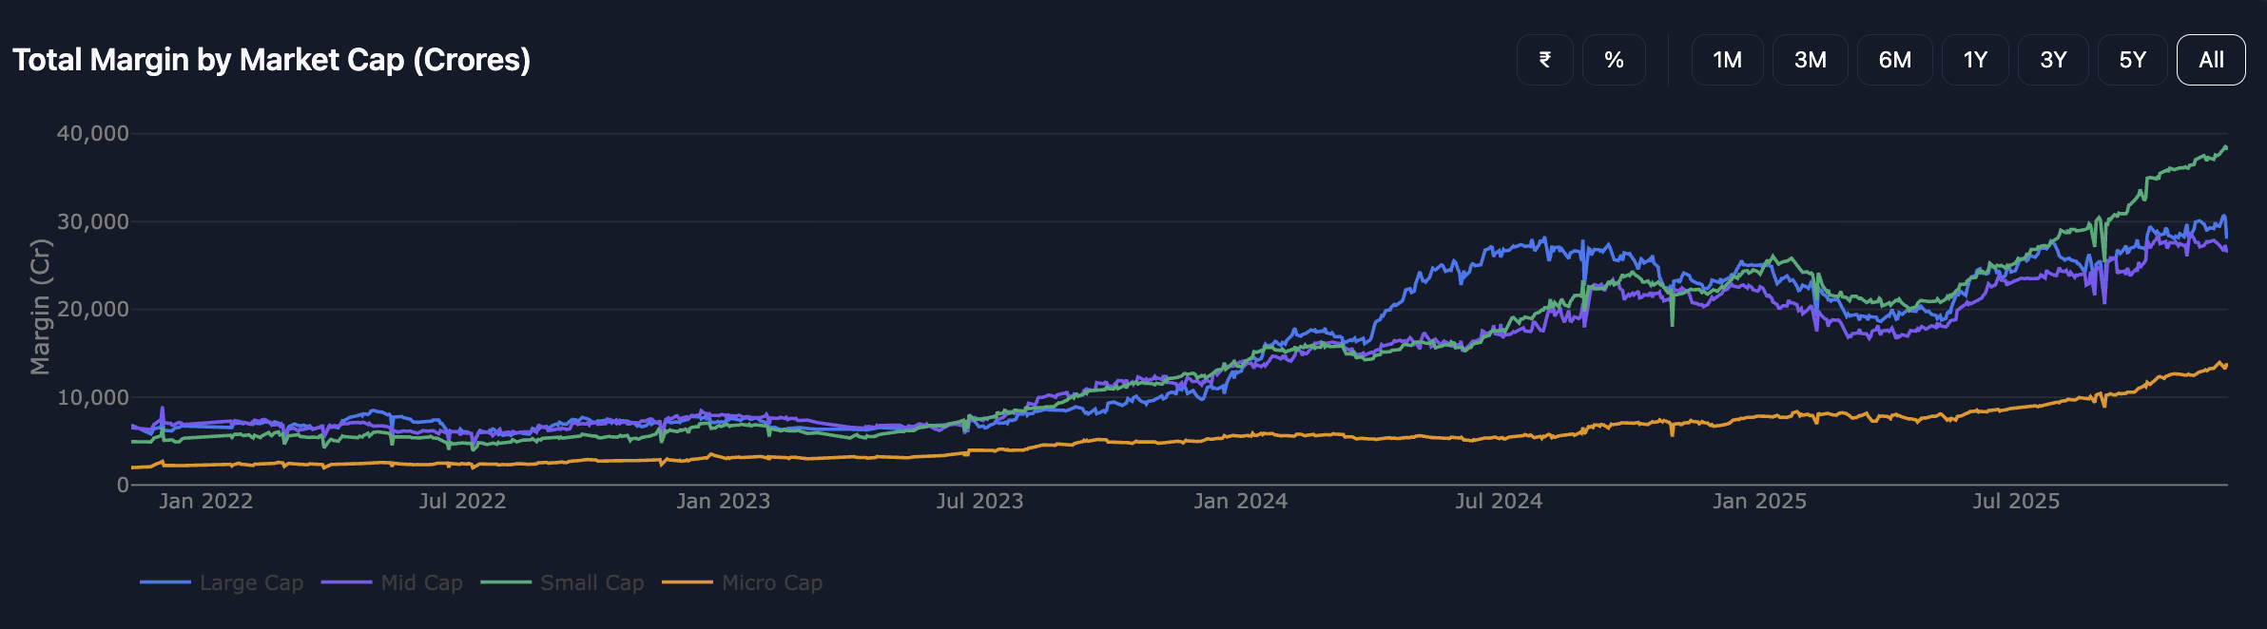2267x629 pixels.
Task: Click the orange Micro Cap legend line
Action: click(687, 582)
